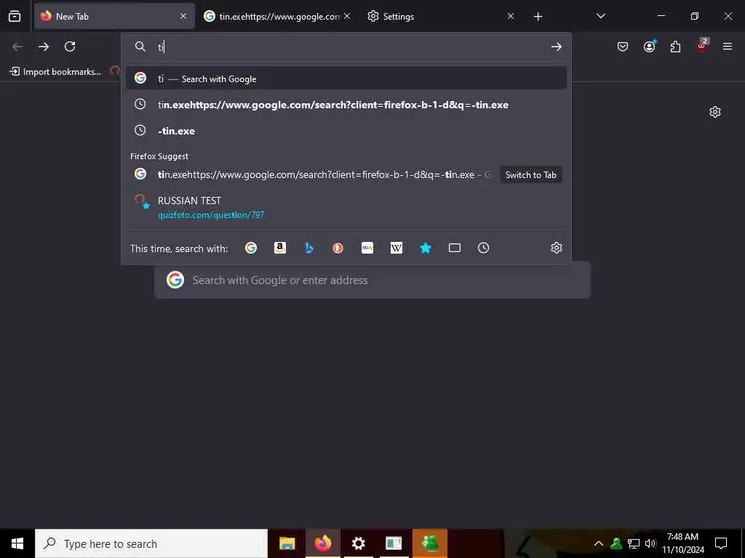
Task: Open the Windows Start menu
Action: (x=17, y=543)
